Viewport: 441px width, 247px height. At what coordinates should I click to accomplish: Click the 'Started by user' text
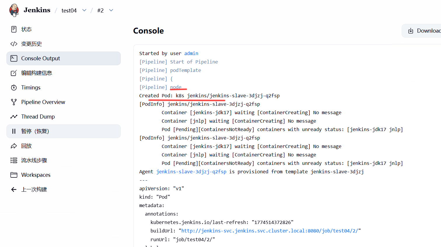pos(160,53)
